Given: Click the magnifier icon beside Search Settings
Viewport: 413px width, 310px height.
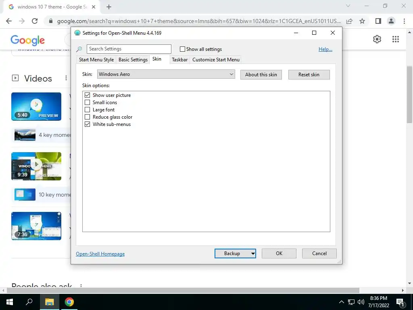Looking at the screenshot, I should coord(79,49).
